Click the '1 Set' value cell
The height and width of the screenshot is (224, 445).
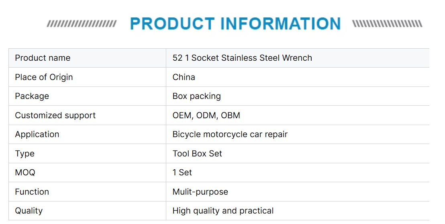click(182, 173)
